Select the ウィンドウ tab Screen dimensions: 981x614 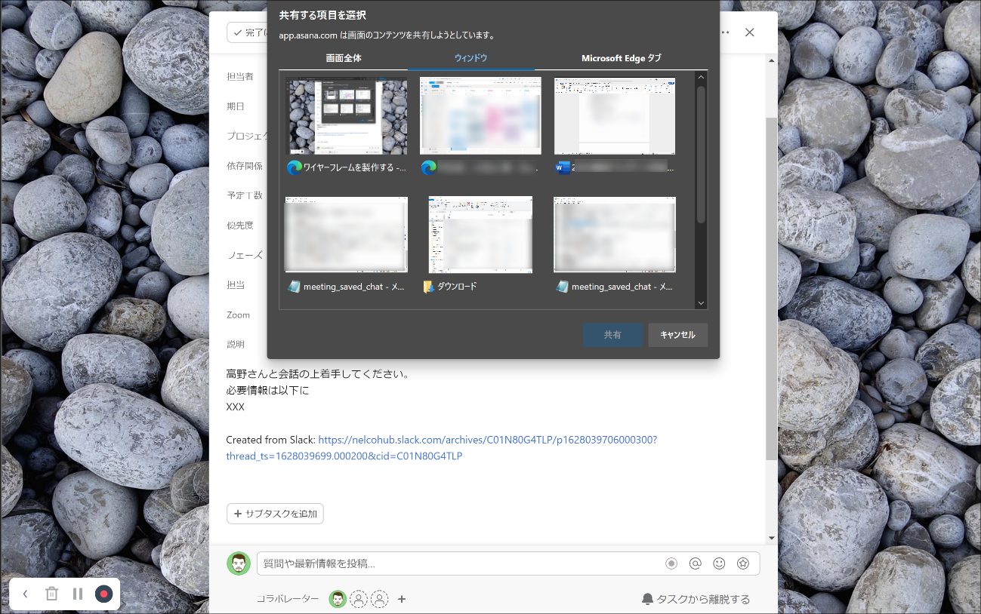coord(470,58)
